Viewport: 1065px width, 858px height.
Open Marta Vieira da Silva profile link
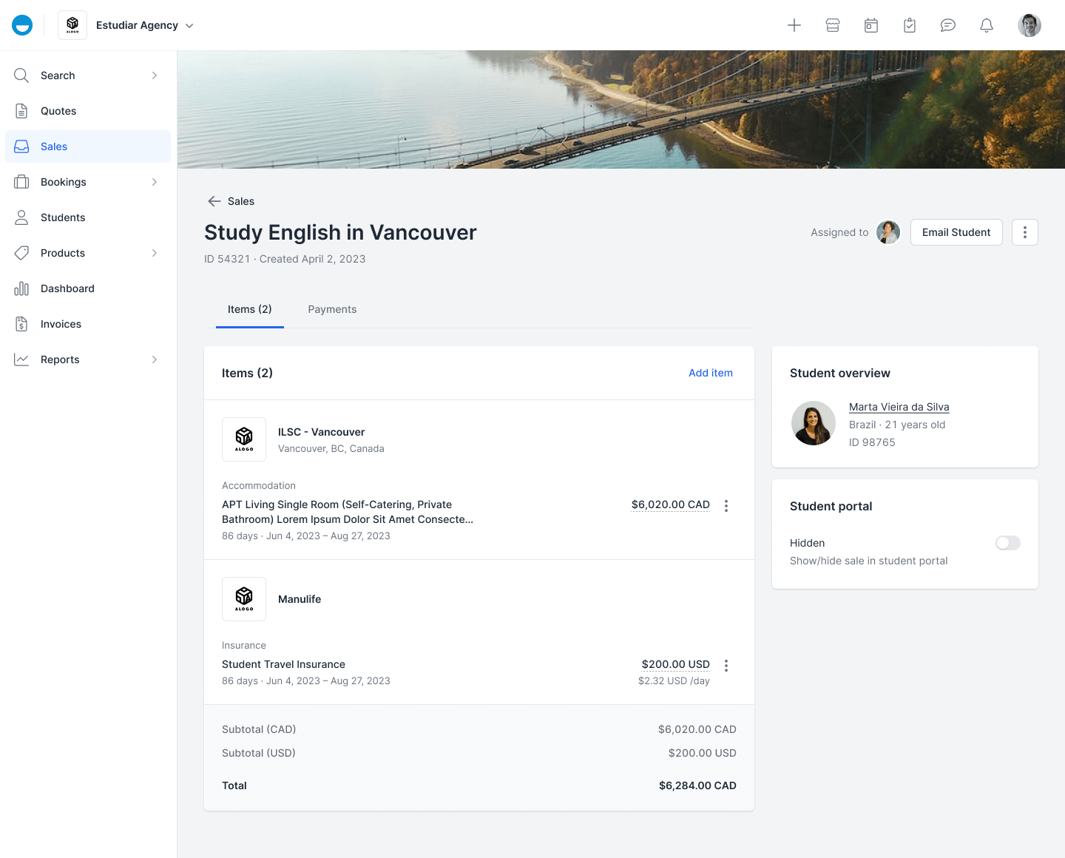tap(899, 407)
